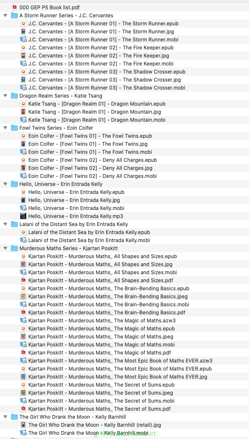Click the mobi icon of The Fowl Twins.mobi
Viewport: 249px width, 439px height.
point(23,152)
